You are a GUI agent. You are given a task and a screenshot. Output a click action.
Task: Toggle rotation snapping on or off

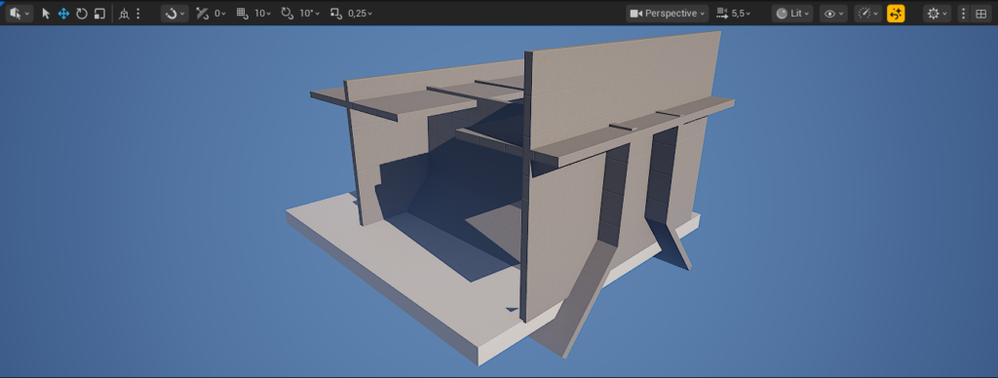pyautogui.click(x=288, y=14)
